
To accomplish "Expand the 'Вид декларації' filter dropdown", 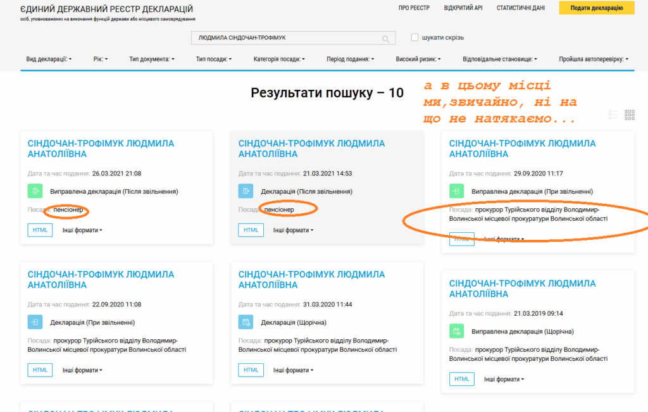I will point(49,59).
